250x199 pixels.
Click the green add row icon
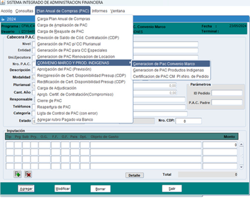tap(17, 174)
